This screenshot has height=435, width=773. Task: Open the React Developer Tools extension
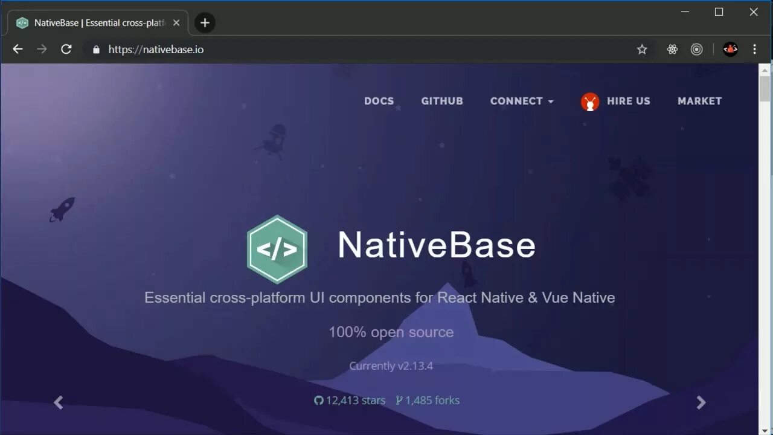672,50
